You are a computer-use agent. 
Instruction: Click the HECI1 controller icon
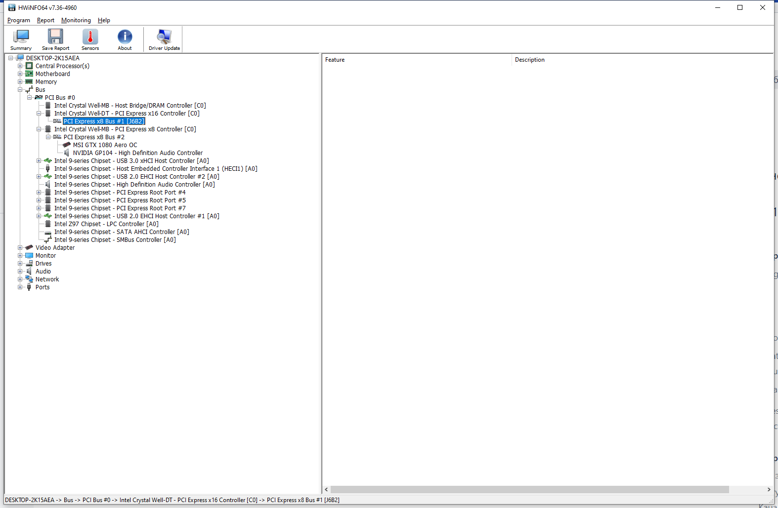pyautogui.click(x=48, y=168)
